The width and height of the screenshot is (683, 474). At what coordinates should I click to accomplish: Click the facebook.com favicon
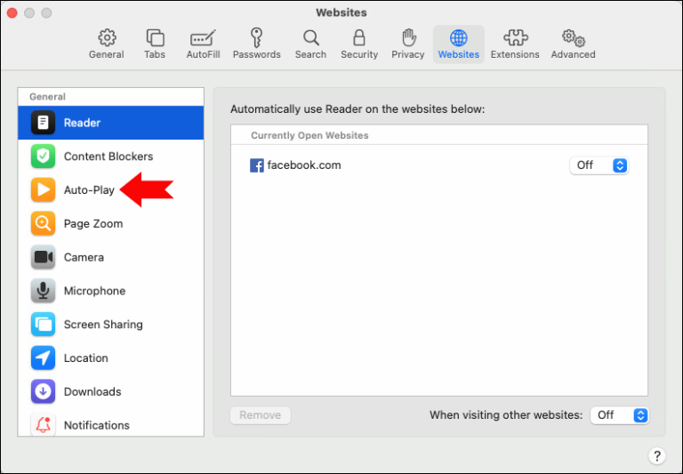pyautogui.click(x=256, y=165)
